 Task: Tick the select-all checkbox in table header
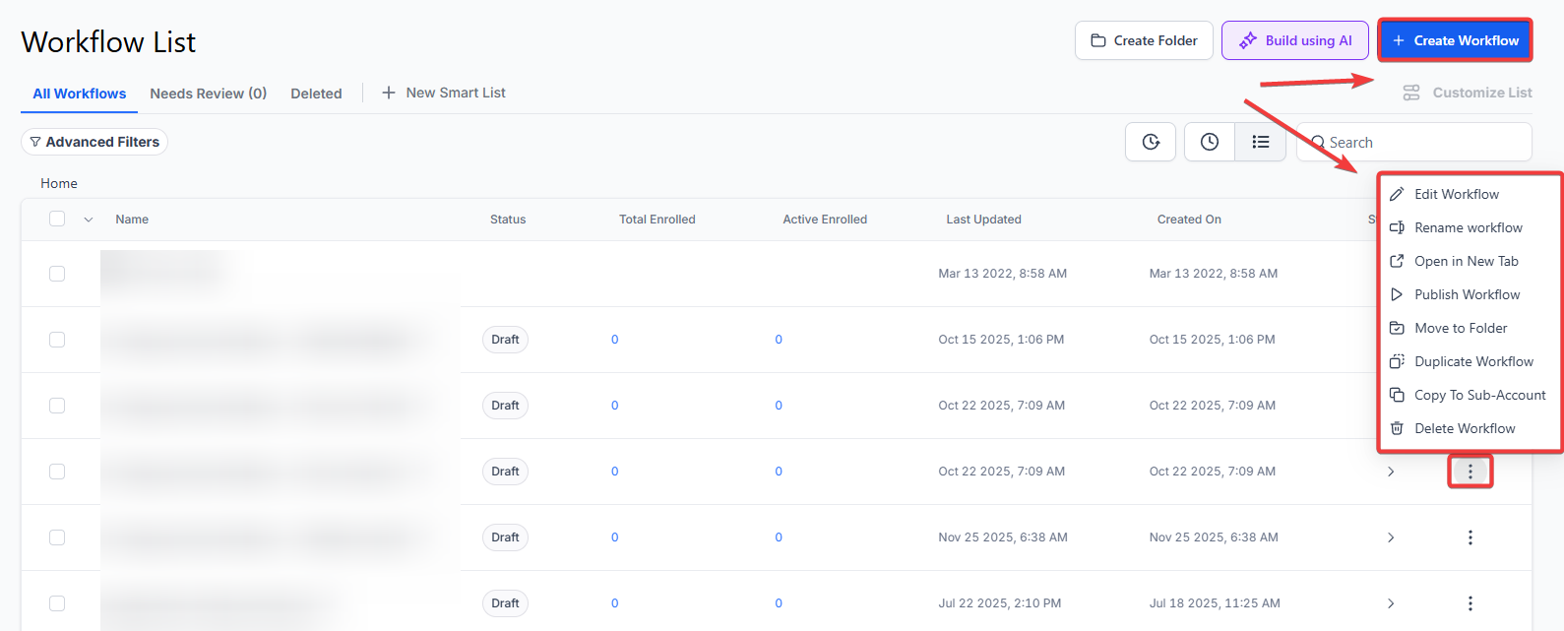tap(57, 219)
